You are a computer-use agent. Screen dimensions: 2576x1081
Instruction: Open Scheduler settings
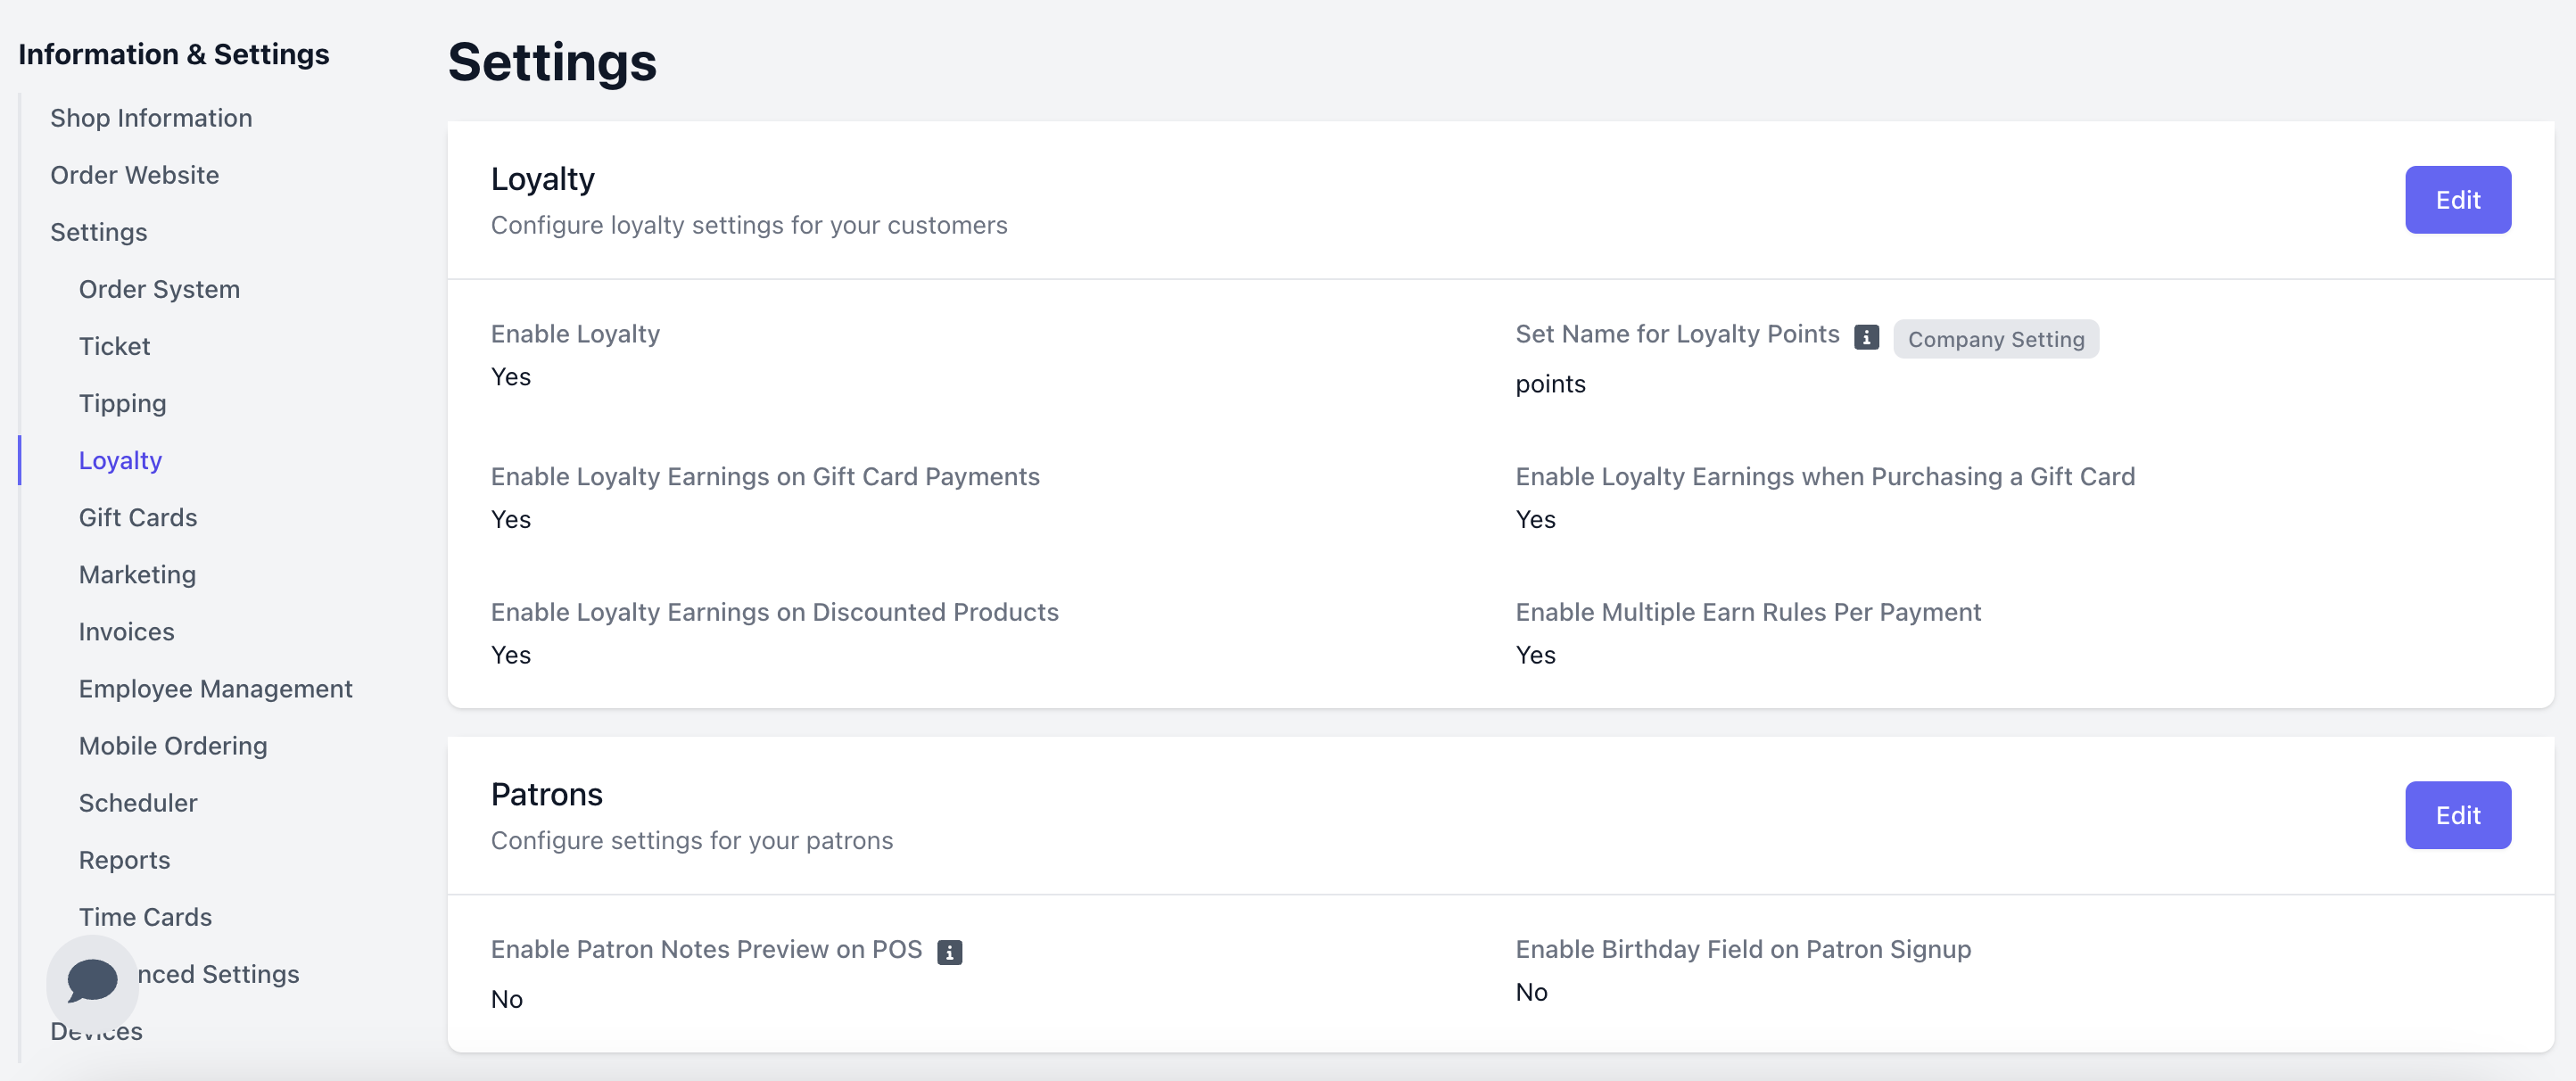[x=138, y=802]
